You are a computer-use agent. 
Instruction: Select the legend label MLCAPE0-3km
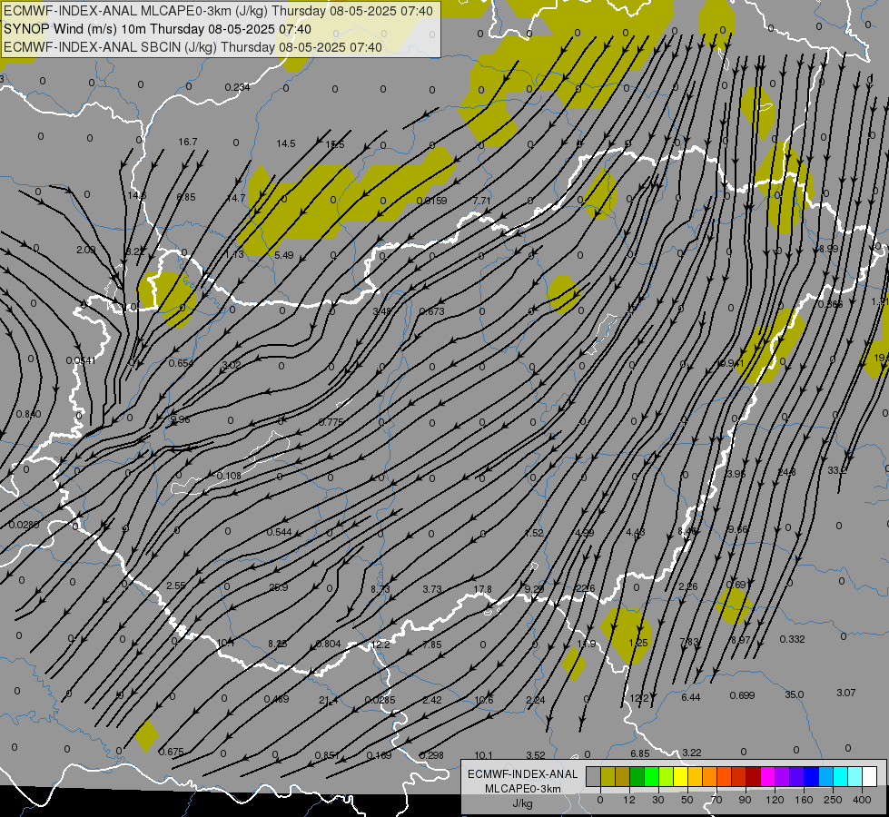tap(522, 789)
